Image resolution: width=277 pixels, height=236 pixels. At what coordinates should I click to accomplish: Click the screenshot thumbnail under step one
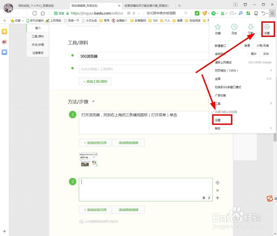[x=88, y=159]
